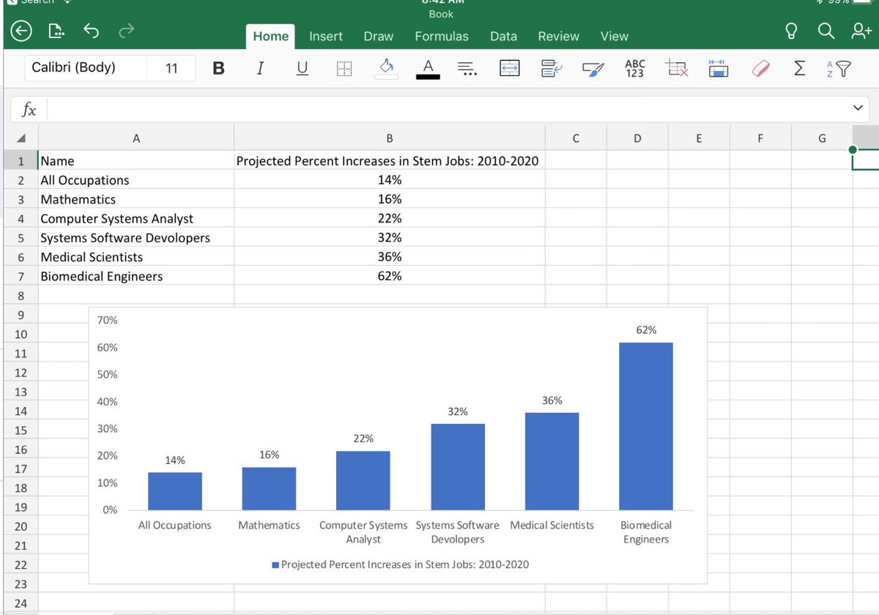Toggle italic formatting
Screen dimensions: 879x615
click(260, 68)
